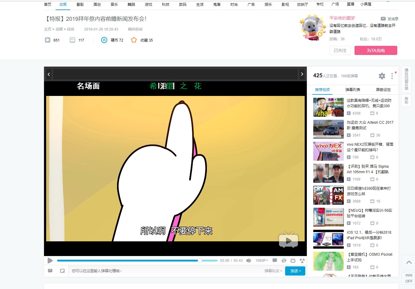Image resolution: width=415 pixels, height=289 pixels.
Task: Open 综合 in the breadcrumb
Action: click(71, 29)
